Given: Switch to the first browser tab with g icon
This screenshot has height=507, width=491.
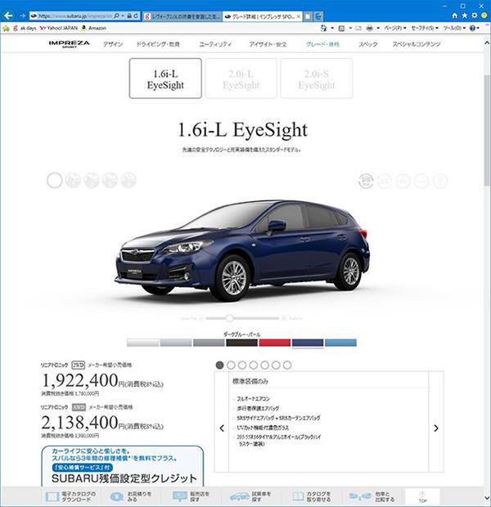Looking at the screenshot, I should [182, 16].
